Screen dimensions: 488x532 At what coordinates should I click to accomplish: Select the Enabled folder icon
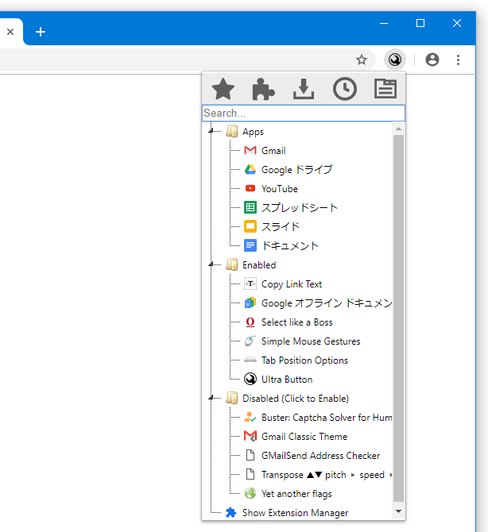point(232,264)
